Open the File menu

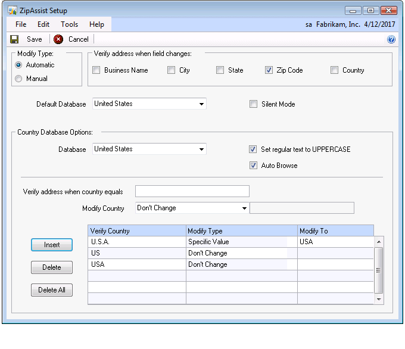[x=21, y=24]
